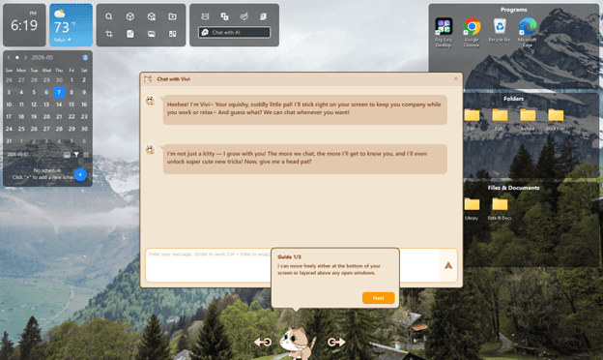Select May 7 in the calendar

click(x=59, y=92)
